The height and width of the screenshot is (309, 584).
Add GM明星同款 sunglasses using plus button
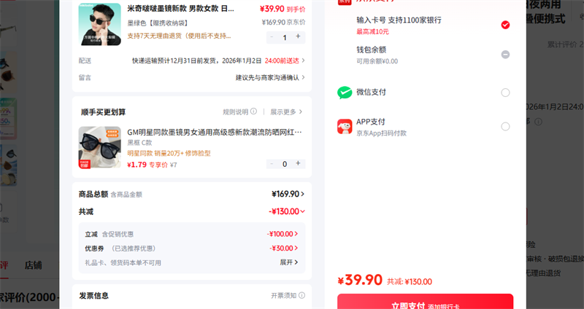(x=298, y=163)
